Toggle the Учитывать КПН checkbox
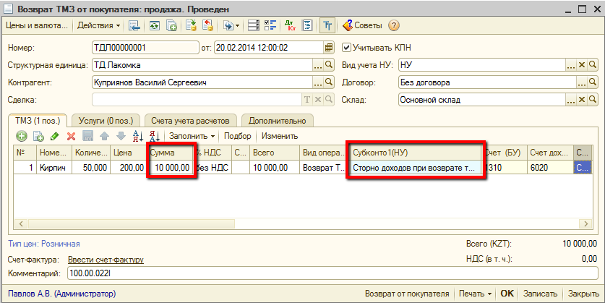Image resolution: width=605 pixels, height=303 pixels. [346, 48]
